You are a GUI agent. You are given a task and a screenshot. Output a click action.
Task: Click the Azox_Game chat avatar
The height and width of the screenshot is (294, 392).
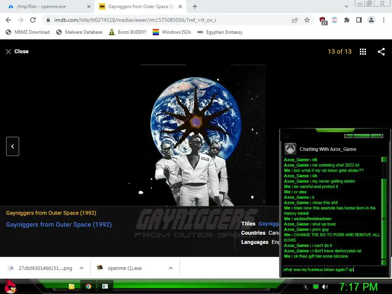(290, 149)
